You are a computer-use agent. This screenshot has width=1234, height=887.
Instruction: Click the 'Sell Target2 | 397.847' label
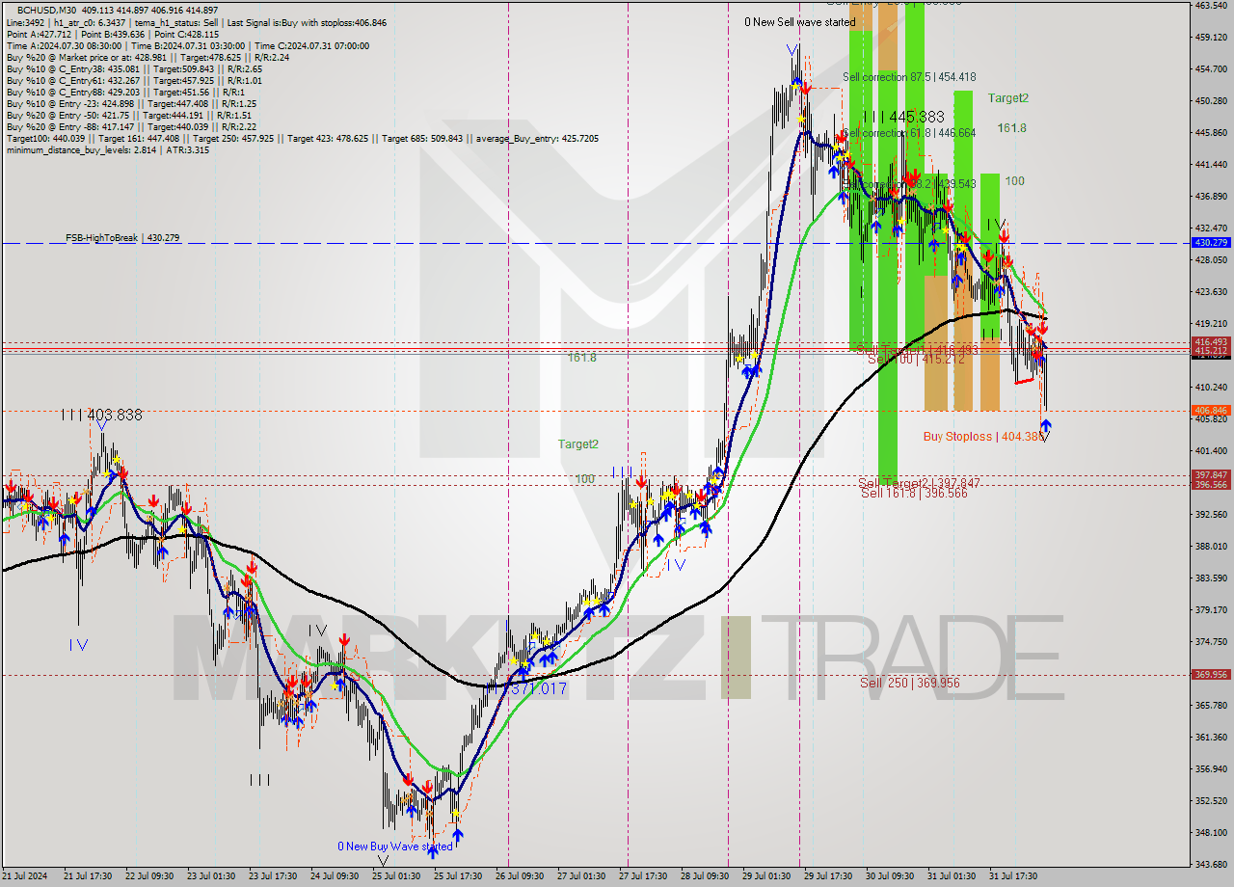920,483
